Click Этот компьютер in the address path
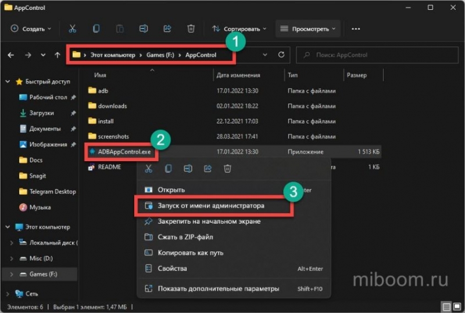465x313 pixels. 113,55
